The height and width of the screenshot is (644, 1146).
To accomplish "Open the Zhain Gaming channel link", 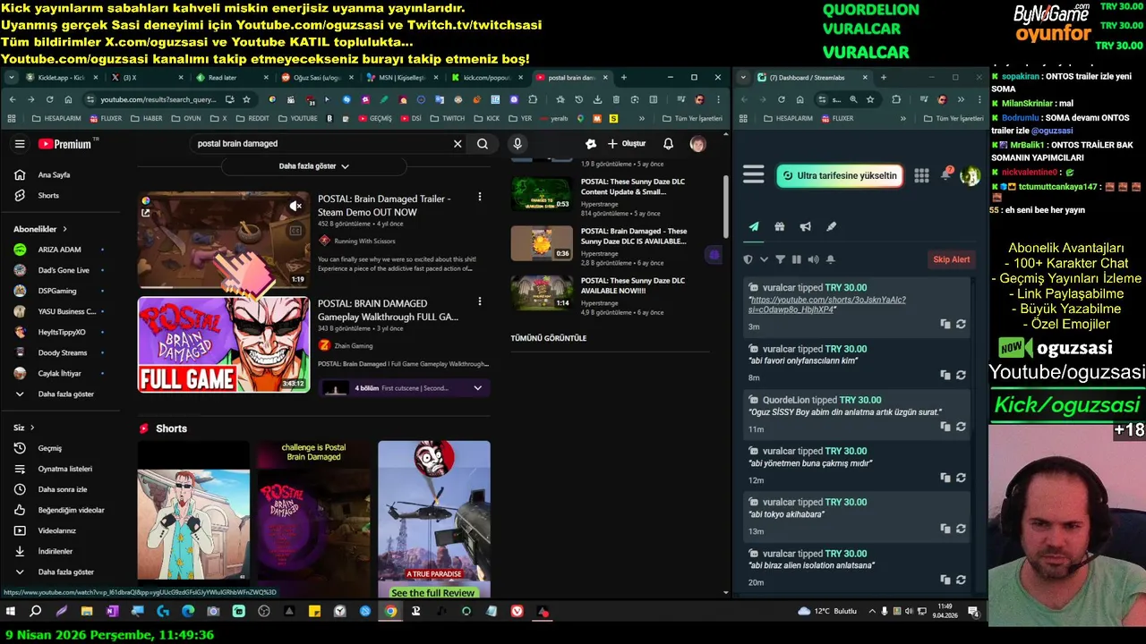I will click(353, 345).
